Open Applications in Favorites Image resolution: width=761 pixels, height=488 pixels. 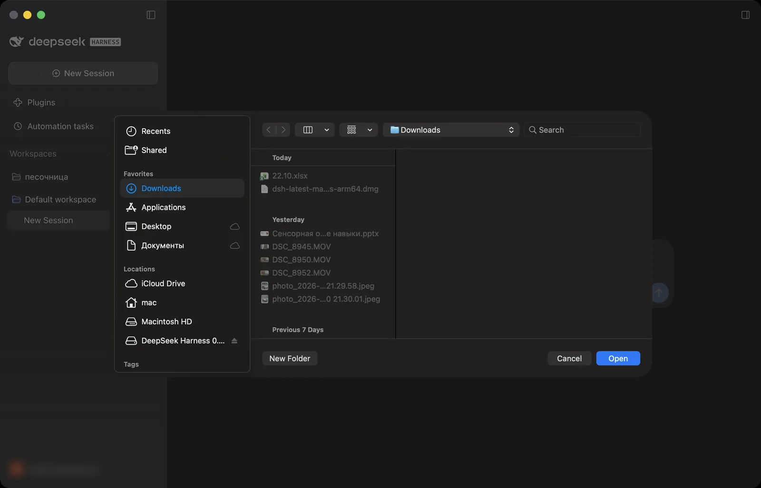[x=182, y=207]
